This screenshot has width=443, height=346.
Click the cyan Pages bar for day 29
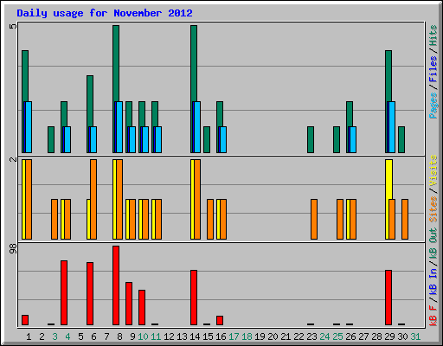tap(392, 127)
